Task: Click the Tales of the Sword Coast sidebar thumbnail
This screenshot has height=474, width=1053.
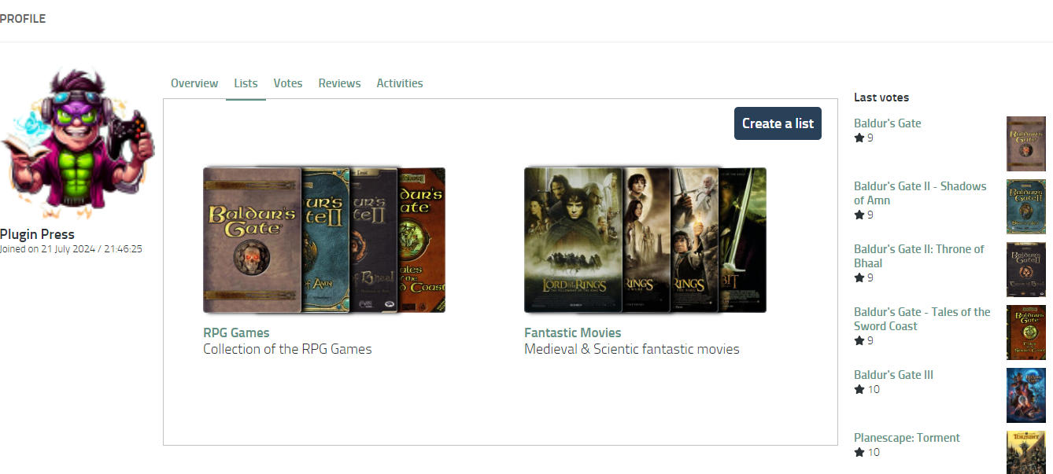Action: pos(1026,333)
